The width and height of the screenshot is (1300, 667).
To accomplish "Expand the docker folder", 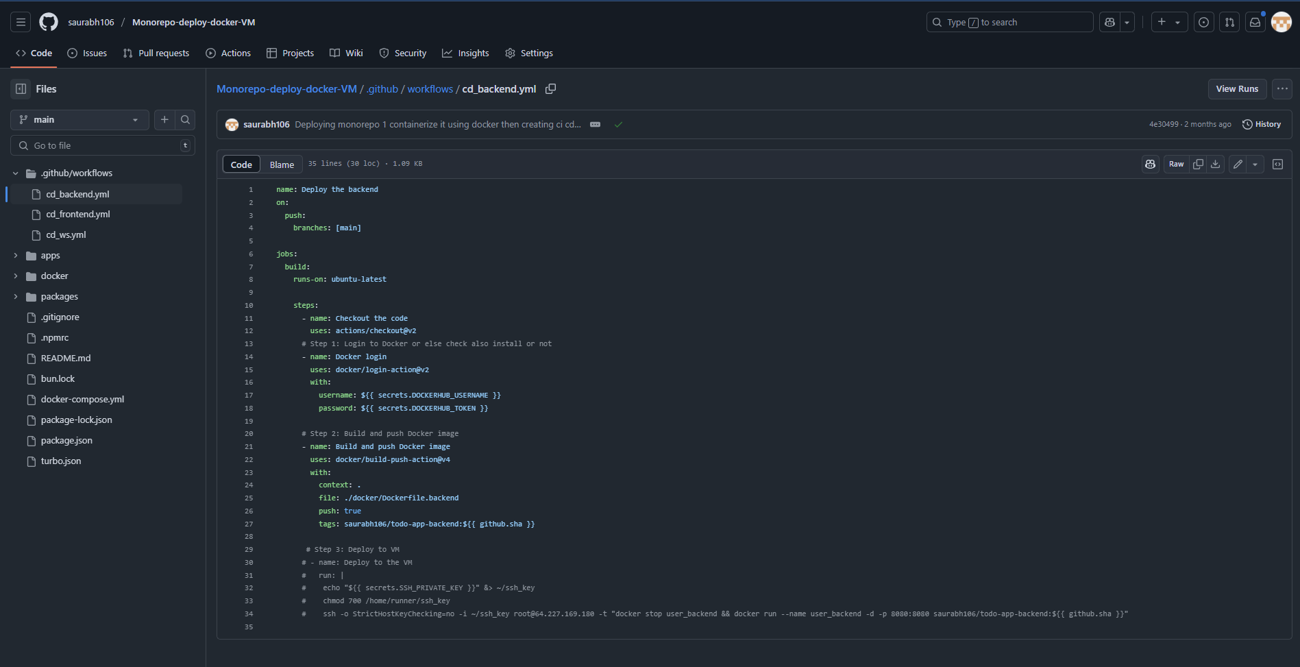I will click(16, 276).
